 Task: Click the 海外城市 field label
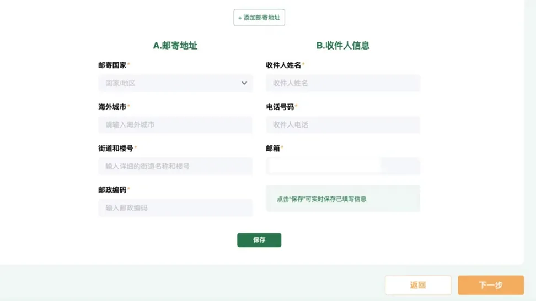[x=112, y=107]
